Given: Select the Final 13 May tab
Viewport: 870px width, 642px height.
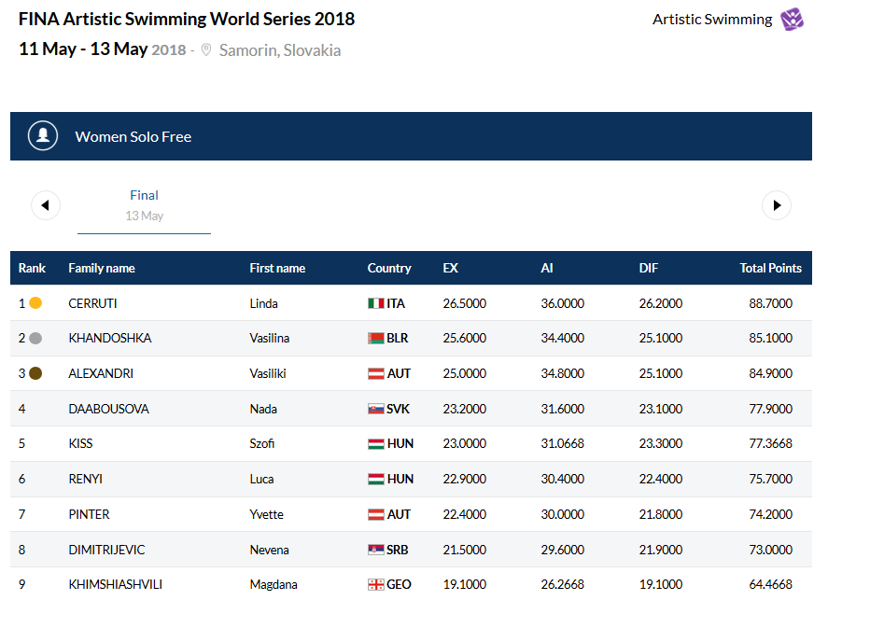Looking at the screenshot, I should 144,205.
